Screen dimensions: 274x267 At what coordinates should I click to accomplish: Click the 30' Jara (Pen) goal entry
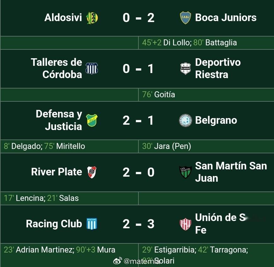tap(166, 146)
